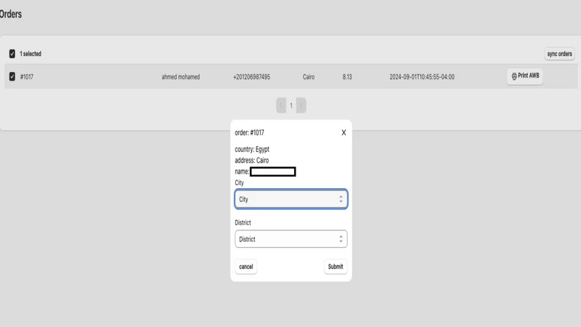
Task: Close the order #1017 dialog with X
Action: click(344, 133)
